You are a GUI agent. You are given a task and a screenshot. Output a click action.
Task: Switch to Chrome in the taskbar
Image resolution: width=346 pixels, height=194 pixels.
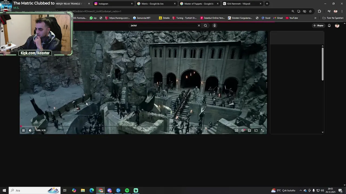[101, 190]
